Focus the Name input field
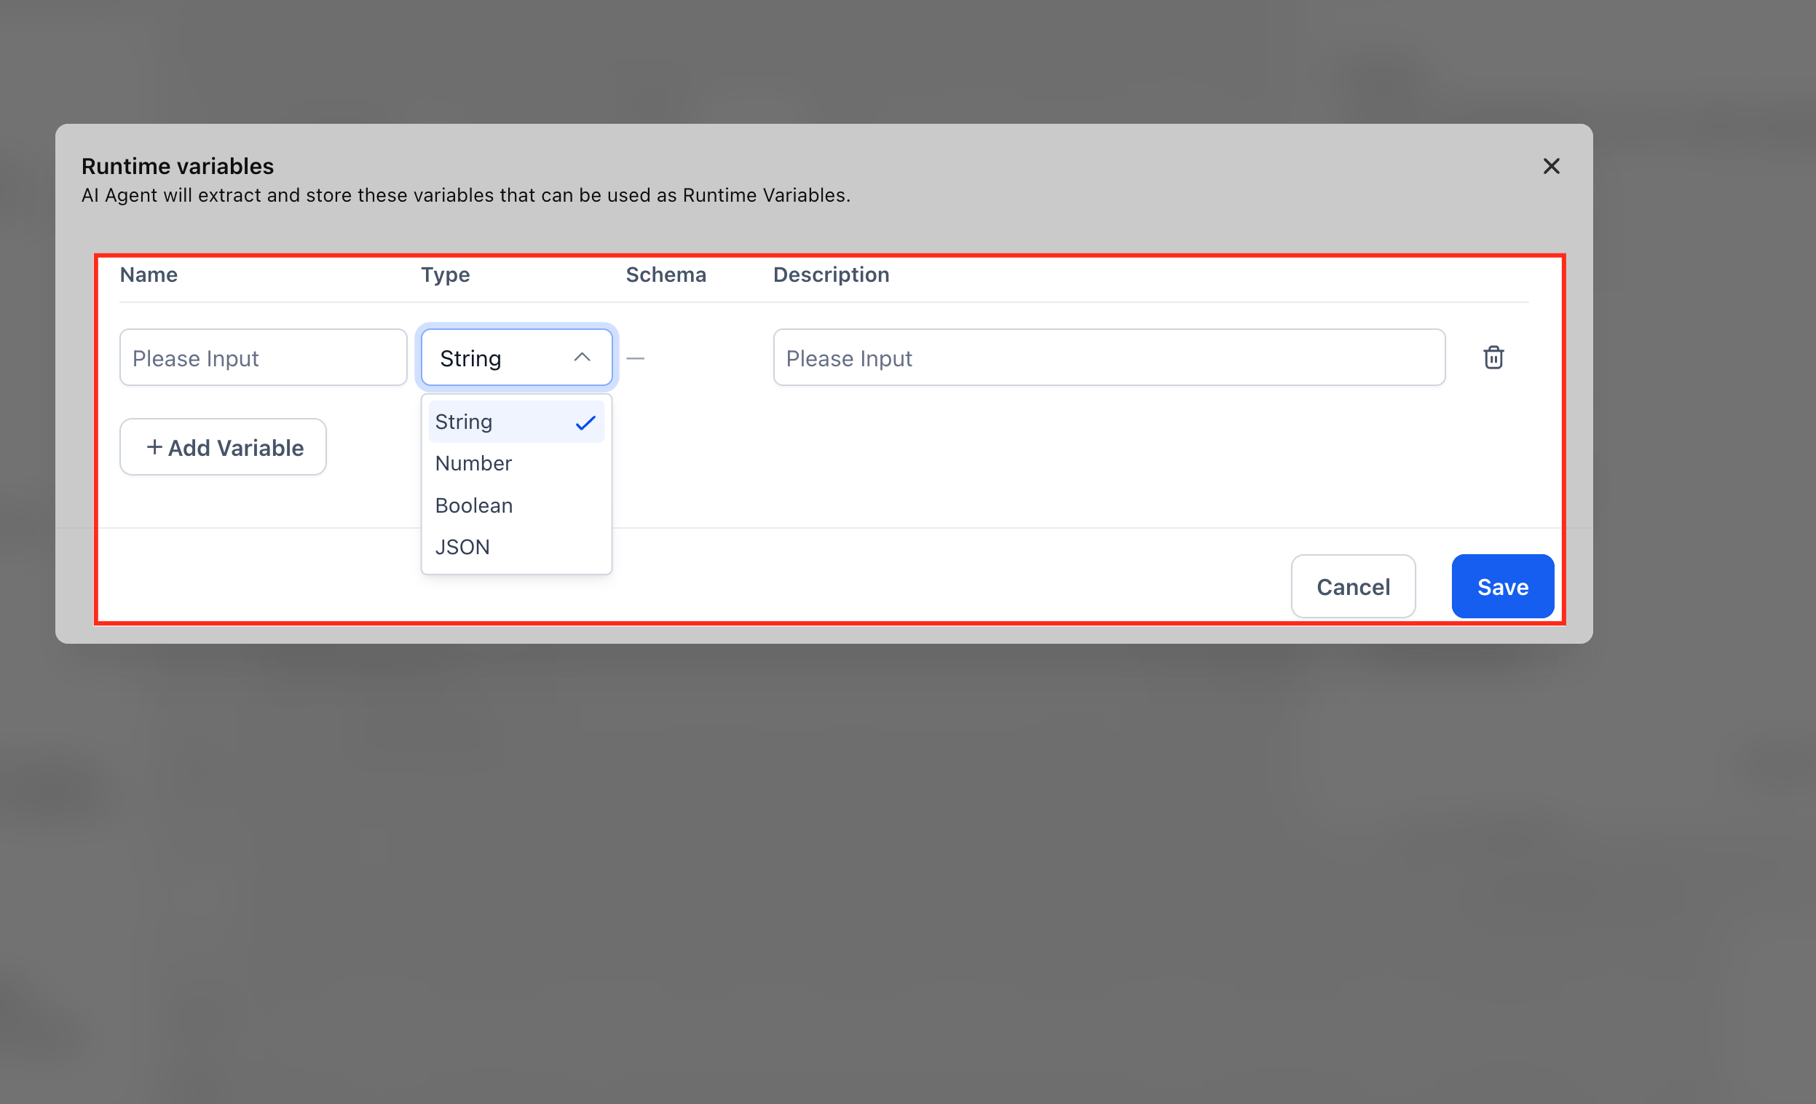The width and height of the screenshot is (1816, 1104). (263, 358)
